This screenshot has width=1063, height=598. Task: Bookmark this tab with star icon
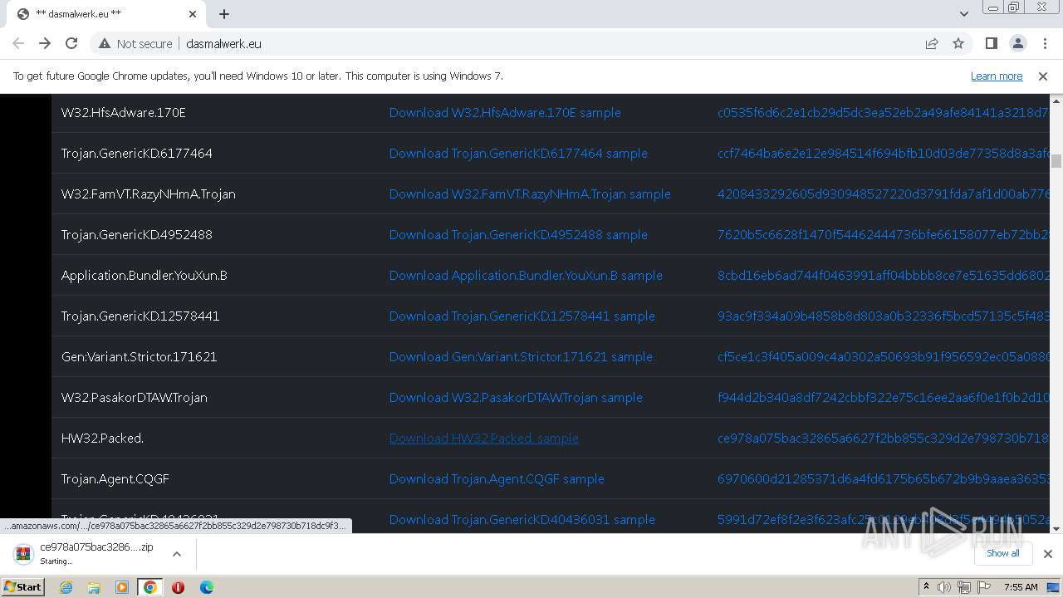[x=958, y=43]
